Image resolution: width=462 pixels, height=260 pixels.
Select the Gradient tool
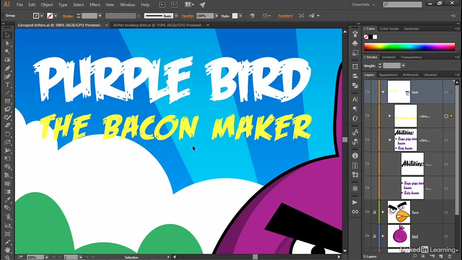click(x=8, y=191)
